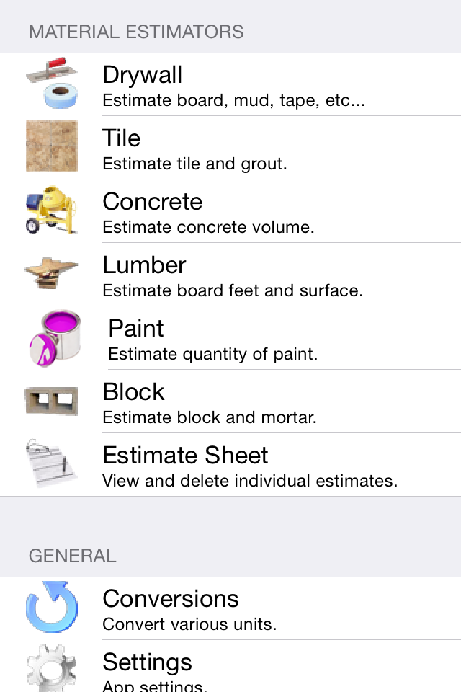Tap the yellow concrete mixer icon
Viewport: 461px width, 692px height.
pos(52,210)
